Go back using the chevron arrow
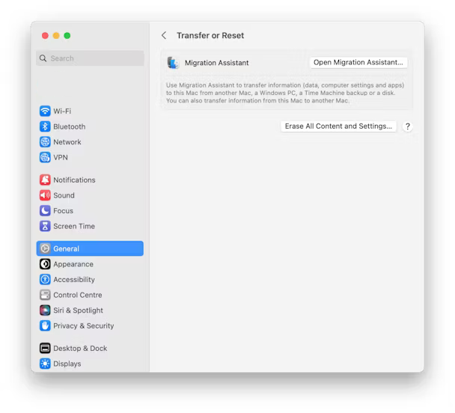455x413 pixels. [164, 36]
